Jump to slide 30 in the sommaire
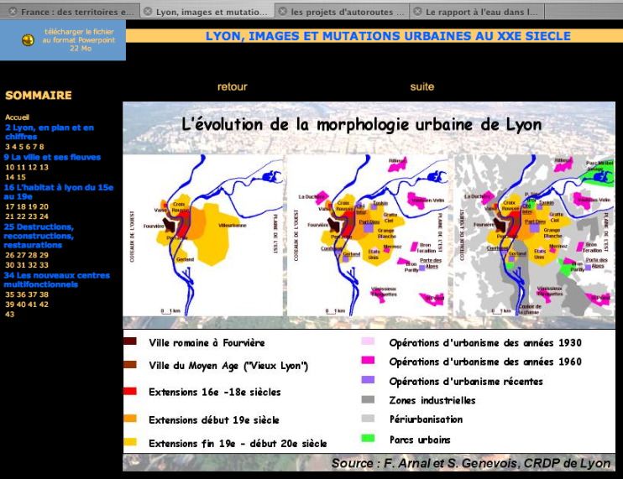623x479 pixels. (9, 265)
